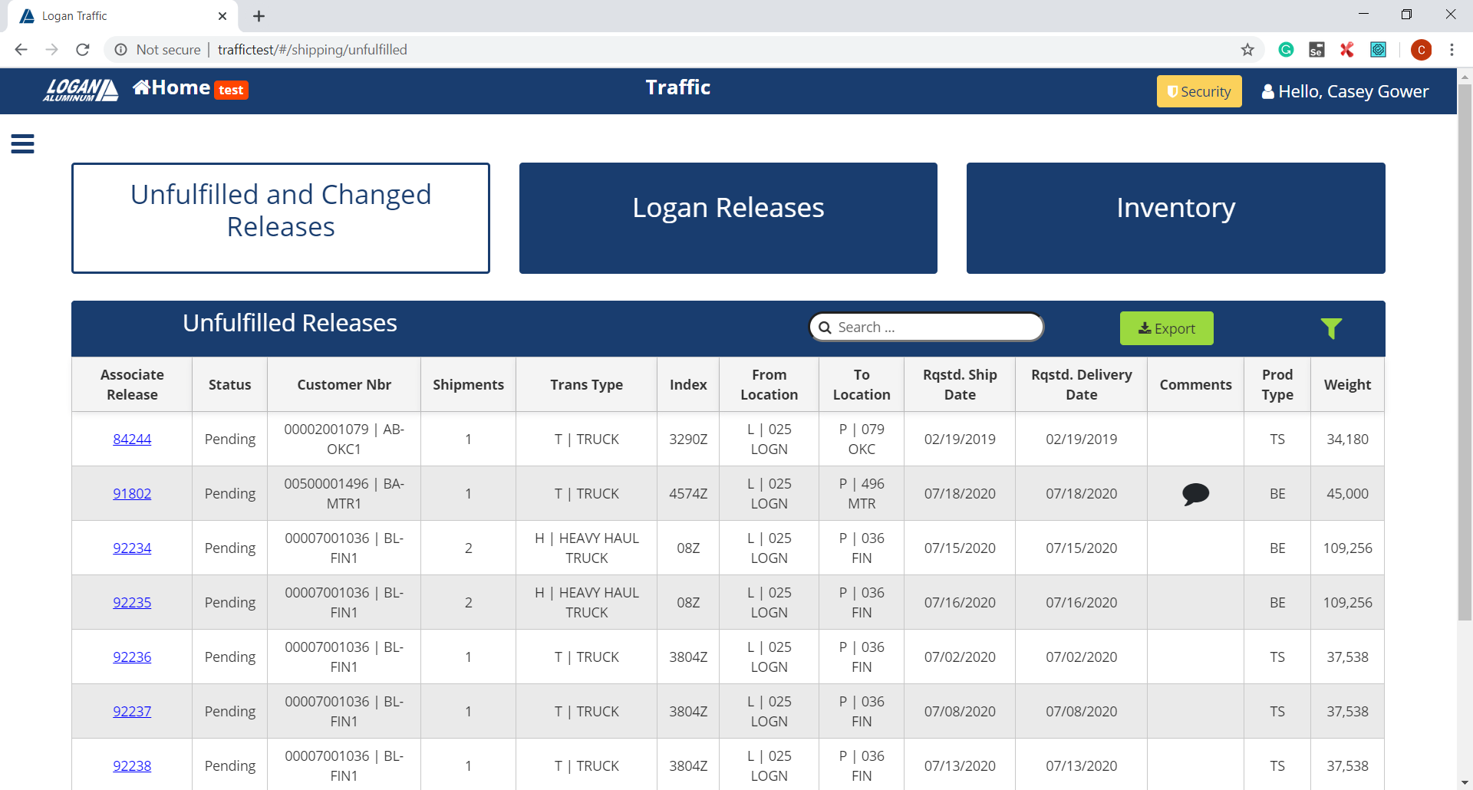Open the red X extension icon
This screenshot has width=1473, height=790.
coord(1347,50)
